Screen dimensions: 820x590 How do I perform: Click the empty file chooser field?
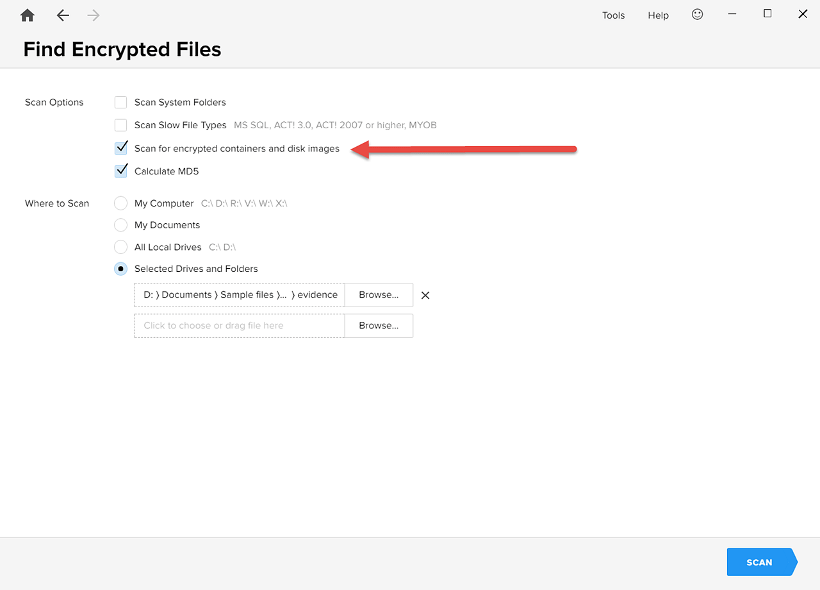point(239,326)
